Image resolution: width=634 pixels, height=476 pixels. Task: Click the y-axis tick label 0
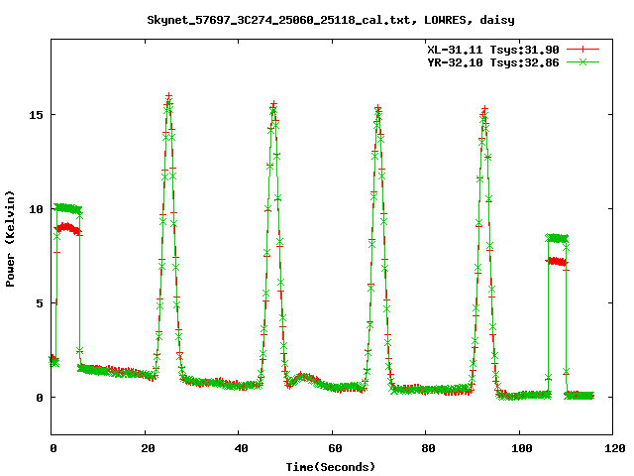[x=39, y=398]
